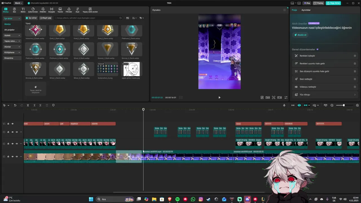
Task: Select Alt projeler in the sidebar
Action: 9,30
